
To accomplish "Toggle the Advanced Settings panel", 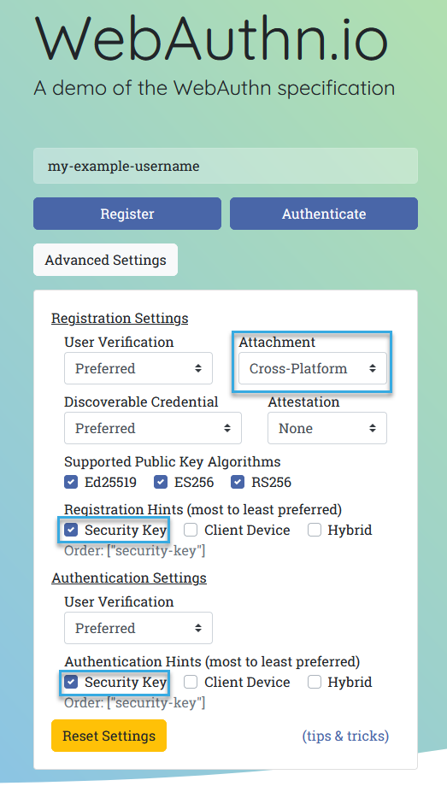I will [x=105, y=260].
